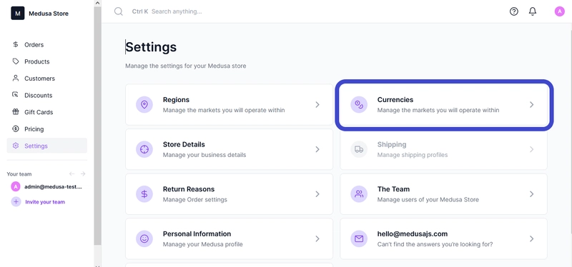Screen dimensions: 572x267
Task: Click the Regions map pin icon
Action: click(144, 104)
